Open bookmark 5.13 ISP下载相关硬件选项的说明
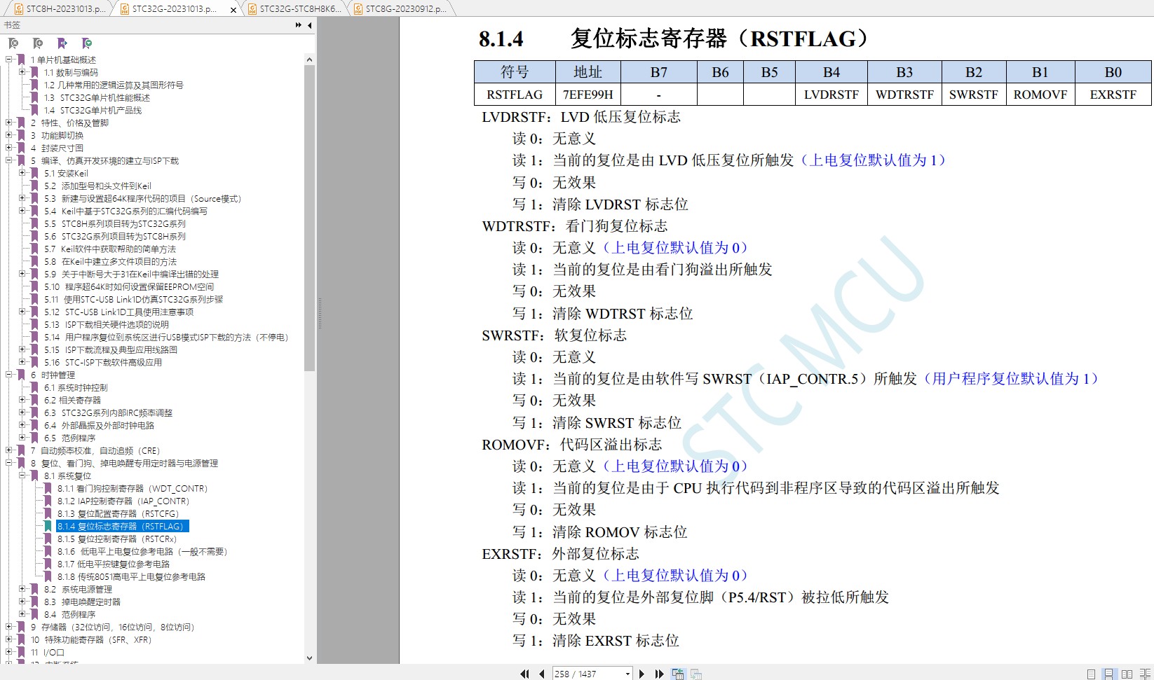 107,325
